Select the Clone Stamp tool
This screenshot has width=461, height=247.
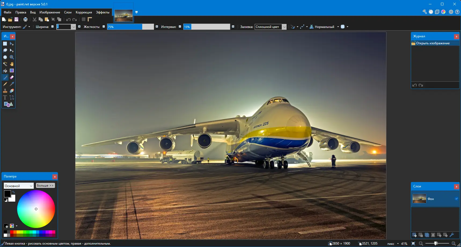pyautogui.click(x=5, y=91)
